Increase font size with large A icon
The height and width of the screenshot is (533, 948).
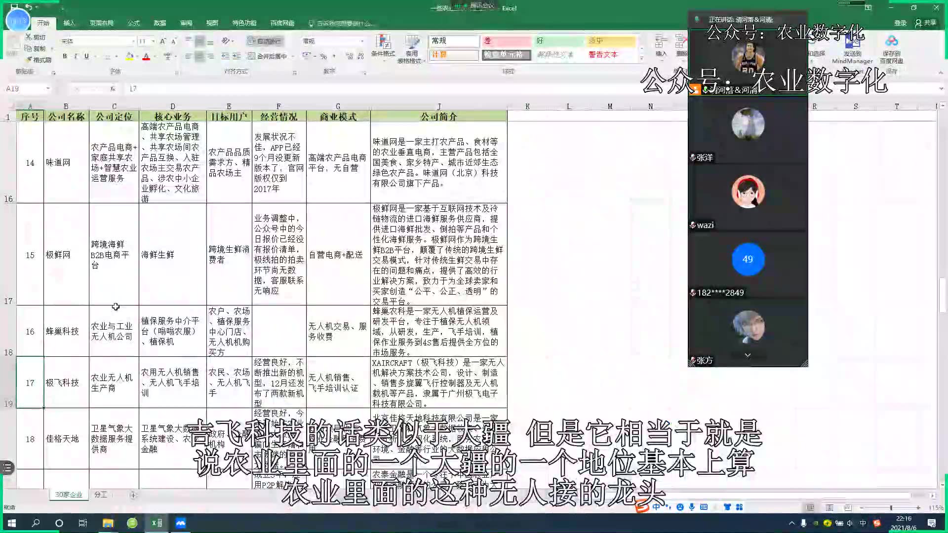click(162, 41)
